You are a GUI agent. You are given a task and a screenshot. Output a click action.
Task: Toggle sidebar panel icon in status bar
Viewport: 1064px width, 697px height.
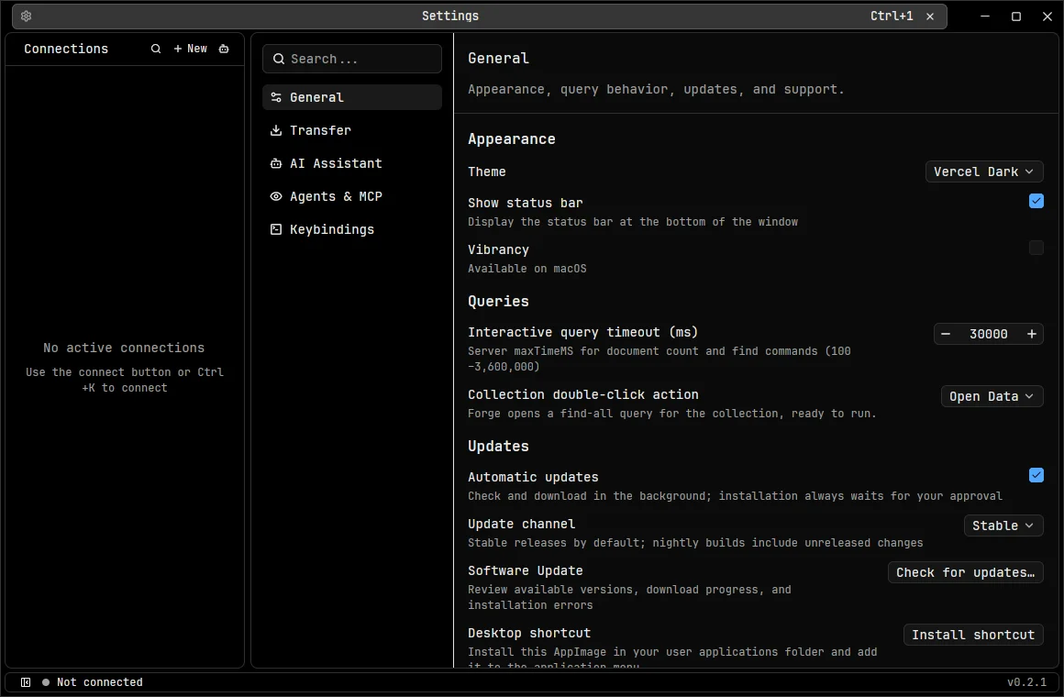26,682
